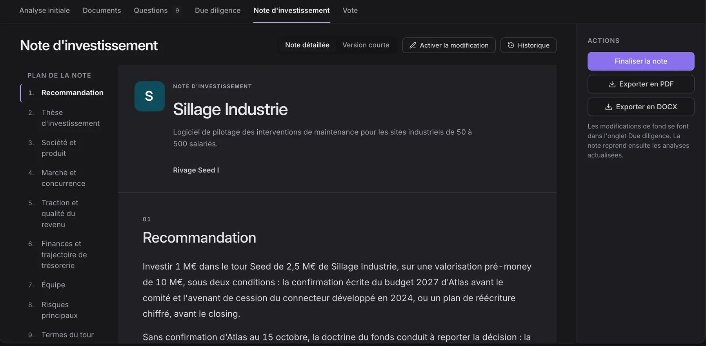
Task: Select the Note d'investissement tab
Action: [291, 11]
